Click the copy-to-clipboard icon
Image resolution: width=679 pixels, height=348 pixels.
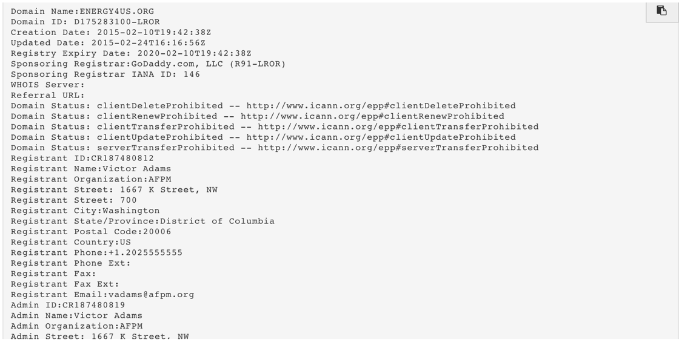661,11
